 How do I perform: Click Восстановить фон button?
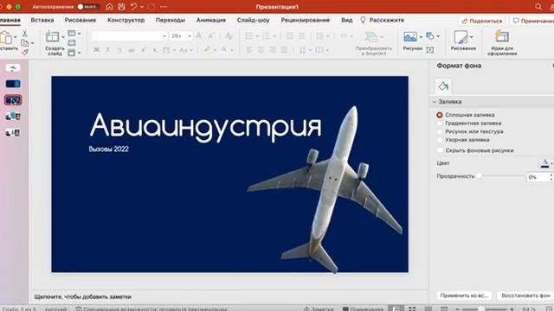[525, 295]
